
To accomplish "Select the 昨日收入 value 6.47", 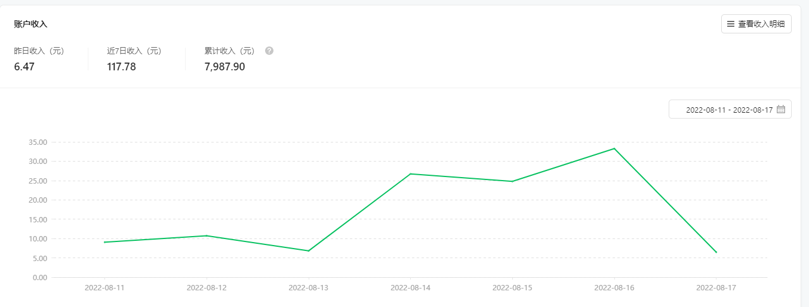I will [x=24, y=67].
